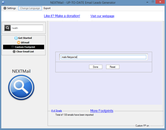Open the Change Language menu
This screenshot has height=130, width=166.
click(30, 8)
